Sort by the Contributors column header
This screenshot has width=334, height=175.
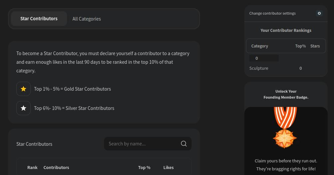pyautogui.click(x=56, y=167)
